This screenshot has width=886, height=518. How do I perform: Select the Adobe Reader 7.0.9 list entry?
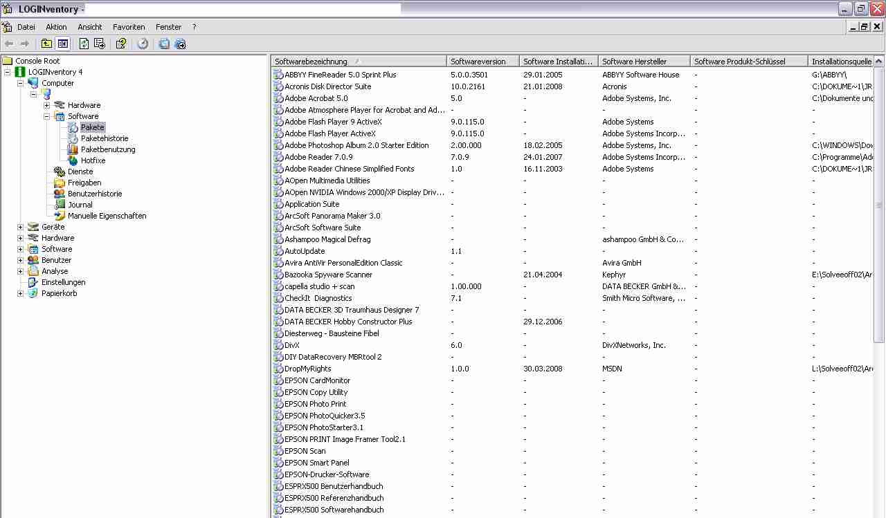click(318, 157)
